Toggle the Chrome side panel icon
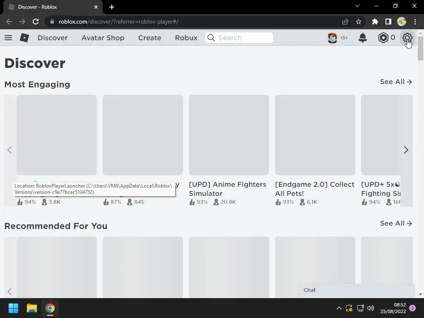This screenshot has height=318, width=424. pos(388,22)
